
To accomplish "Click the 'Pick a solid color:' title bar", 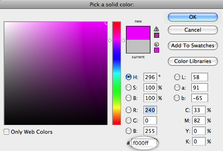I will coord(112,4).
